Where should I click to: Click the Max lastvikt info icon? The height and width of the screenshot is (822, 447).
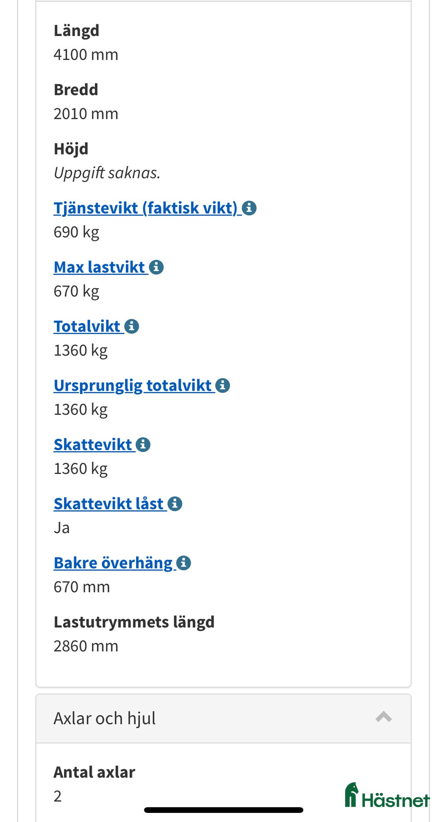(156, 267)
